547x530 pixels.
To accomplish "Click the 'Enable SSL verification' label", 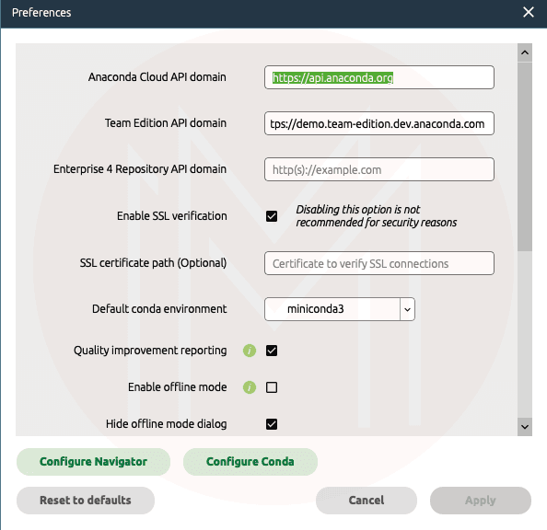I will (171, 216).
